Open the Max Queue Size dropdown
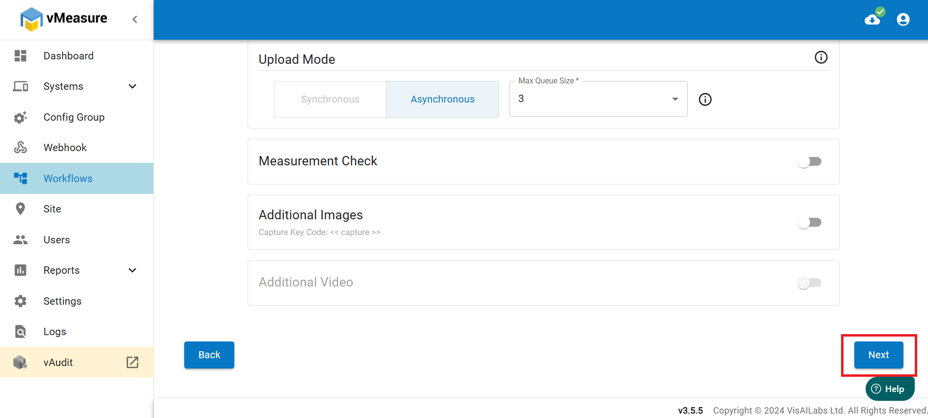Screen dimensions: 928x418 598,99
